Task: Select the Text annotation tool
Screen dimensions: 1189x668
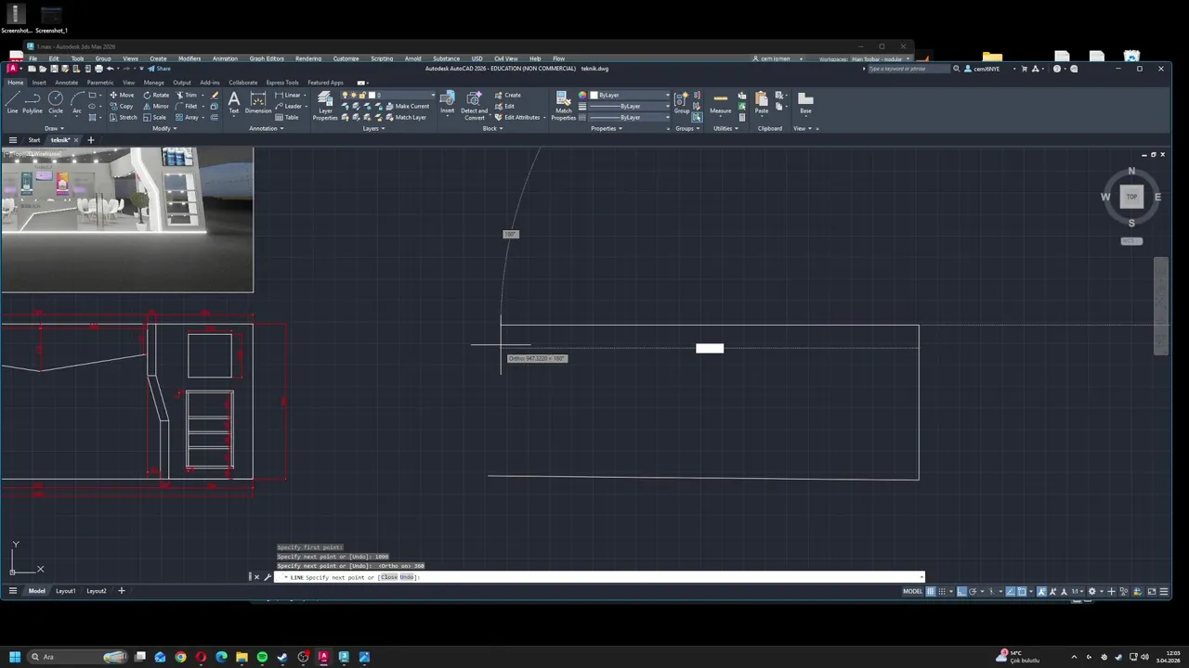Action: 234,102
